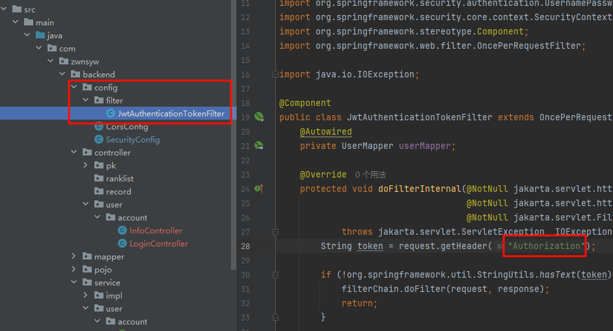The height and width of the screenshot is (331, 613).
Task: Select account package under controller user
Action: [x=133, y=217]
